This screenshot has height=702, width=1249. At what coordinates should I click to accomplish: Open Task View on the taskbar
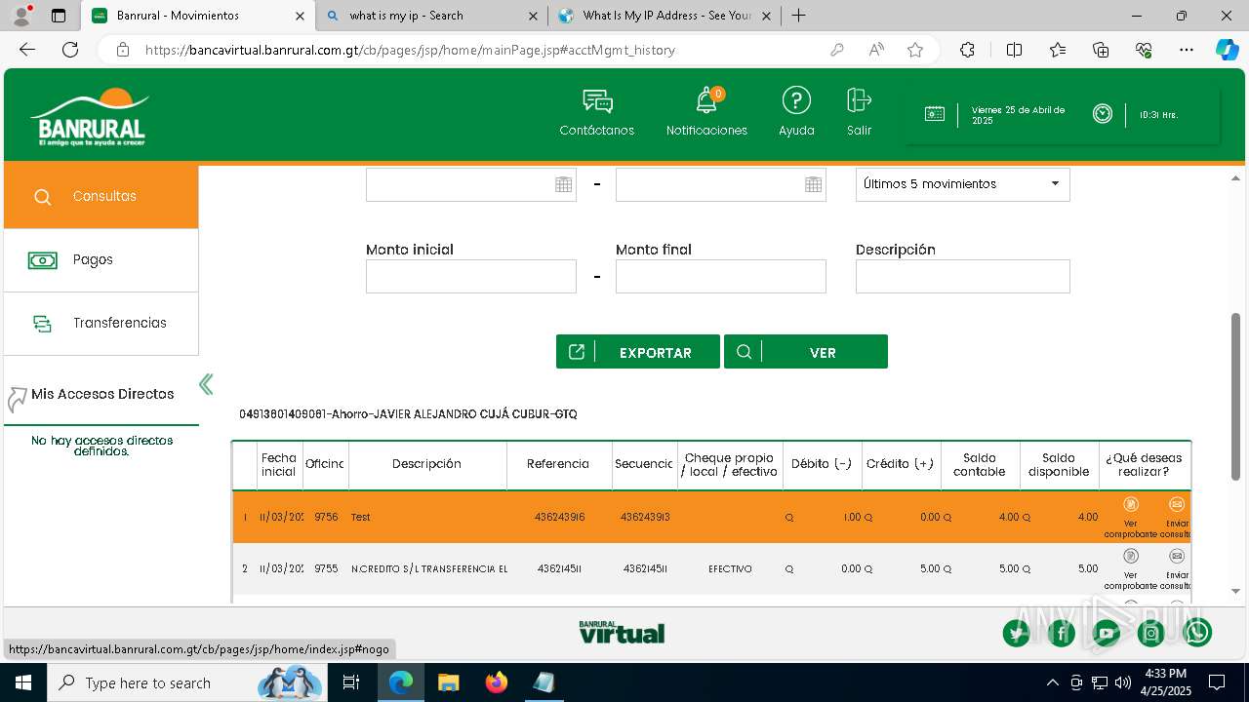point(351,682)
